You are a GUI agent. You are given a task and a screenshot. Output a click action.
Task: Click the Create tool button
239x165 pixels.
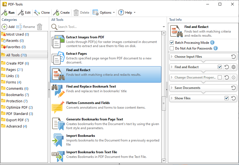(61, 13)
